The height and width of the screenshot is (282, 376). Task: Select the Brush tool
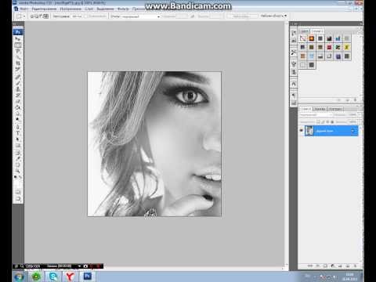point(18,83)
